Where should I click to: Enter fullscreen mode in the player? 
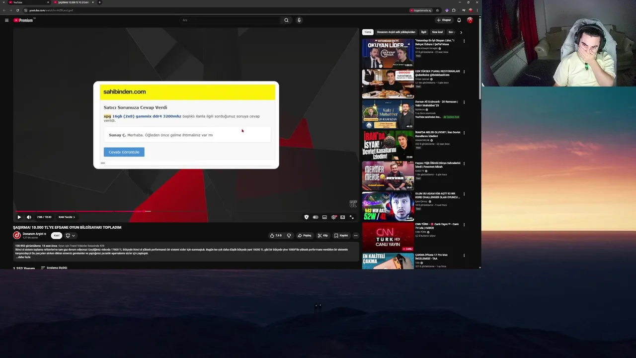tap(352, 217)
